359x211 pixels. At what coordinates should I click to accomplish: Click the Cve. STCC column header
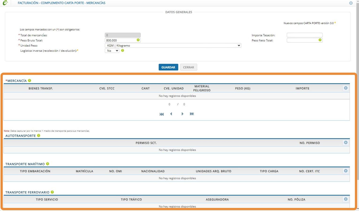[107, 88]
